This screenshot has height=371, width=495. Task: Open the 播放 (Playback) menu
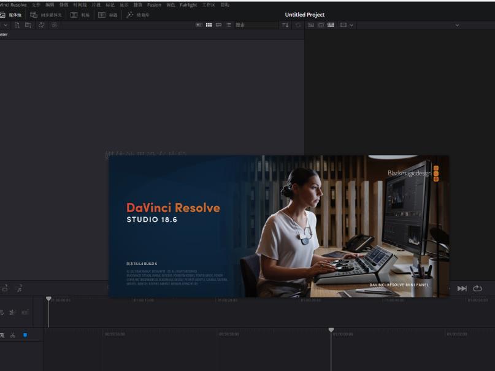click(137, 5)
